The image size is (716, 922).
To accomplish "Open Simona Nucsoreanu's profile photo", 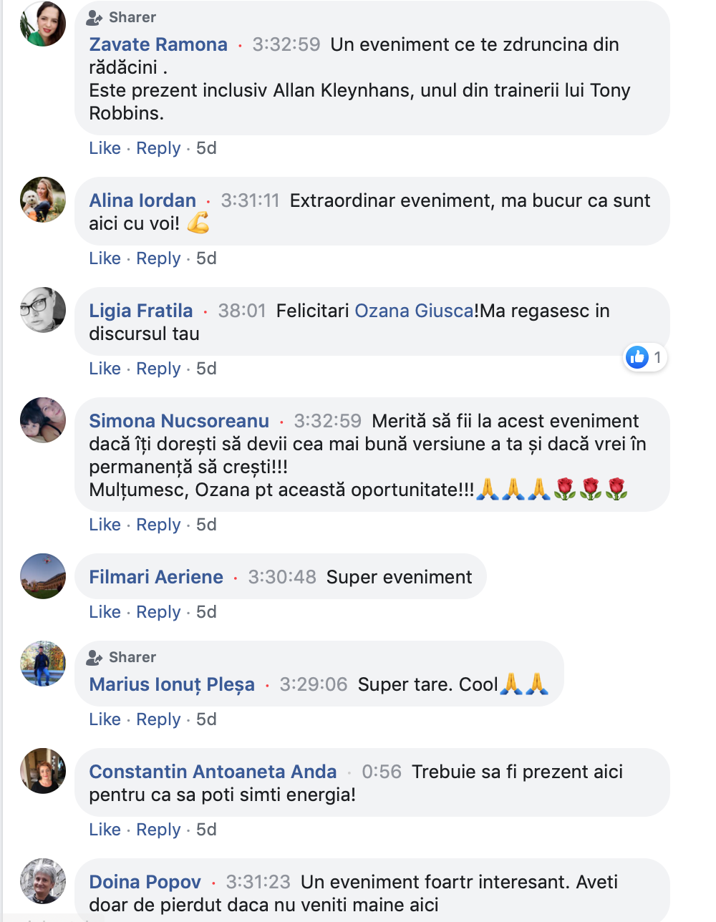I will pos(43,420).
